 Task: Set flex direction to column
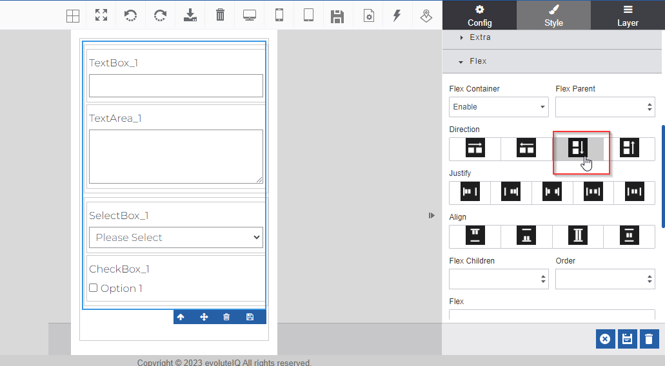(578, 148)
